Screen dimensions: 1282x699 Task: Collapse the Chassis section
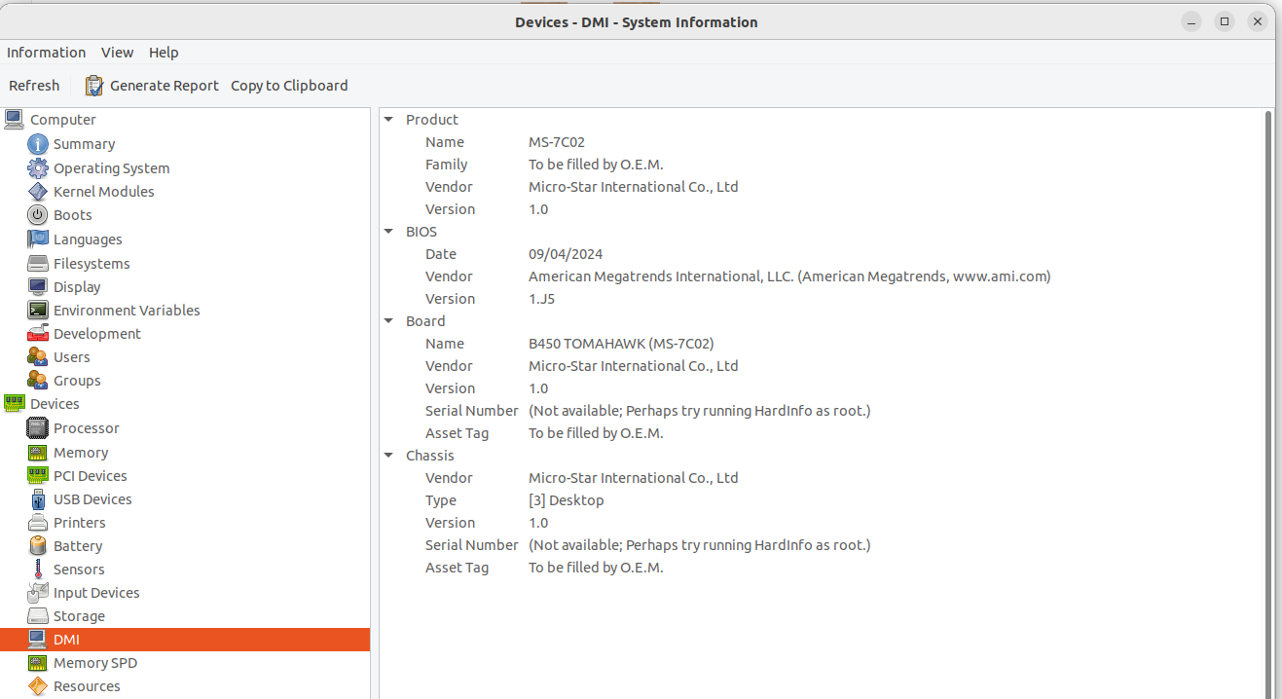(388, 456)
